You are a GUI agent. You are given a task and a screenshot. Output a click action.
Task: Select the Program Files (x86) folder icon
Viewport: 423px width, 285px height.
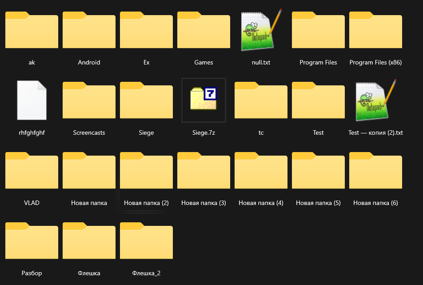point(375,30)
